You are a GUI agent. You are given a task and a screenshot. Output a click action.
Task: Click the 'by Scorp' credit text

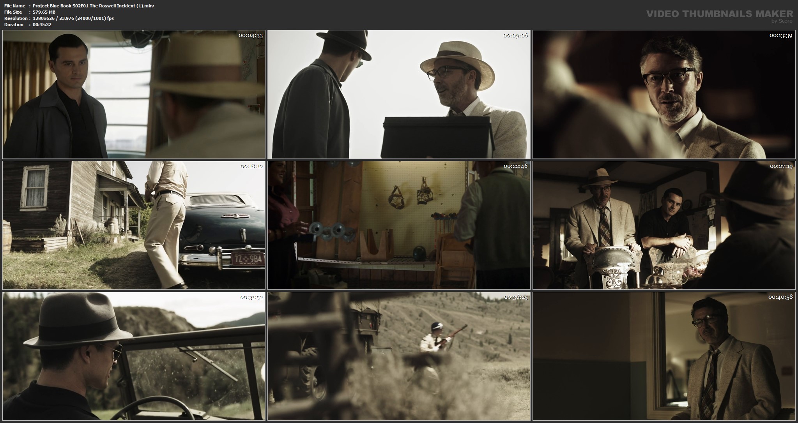pos(782,21)
